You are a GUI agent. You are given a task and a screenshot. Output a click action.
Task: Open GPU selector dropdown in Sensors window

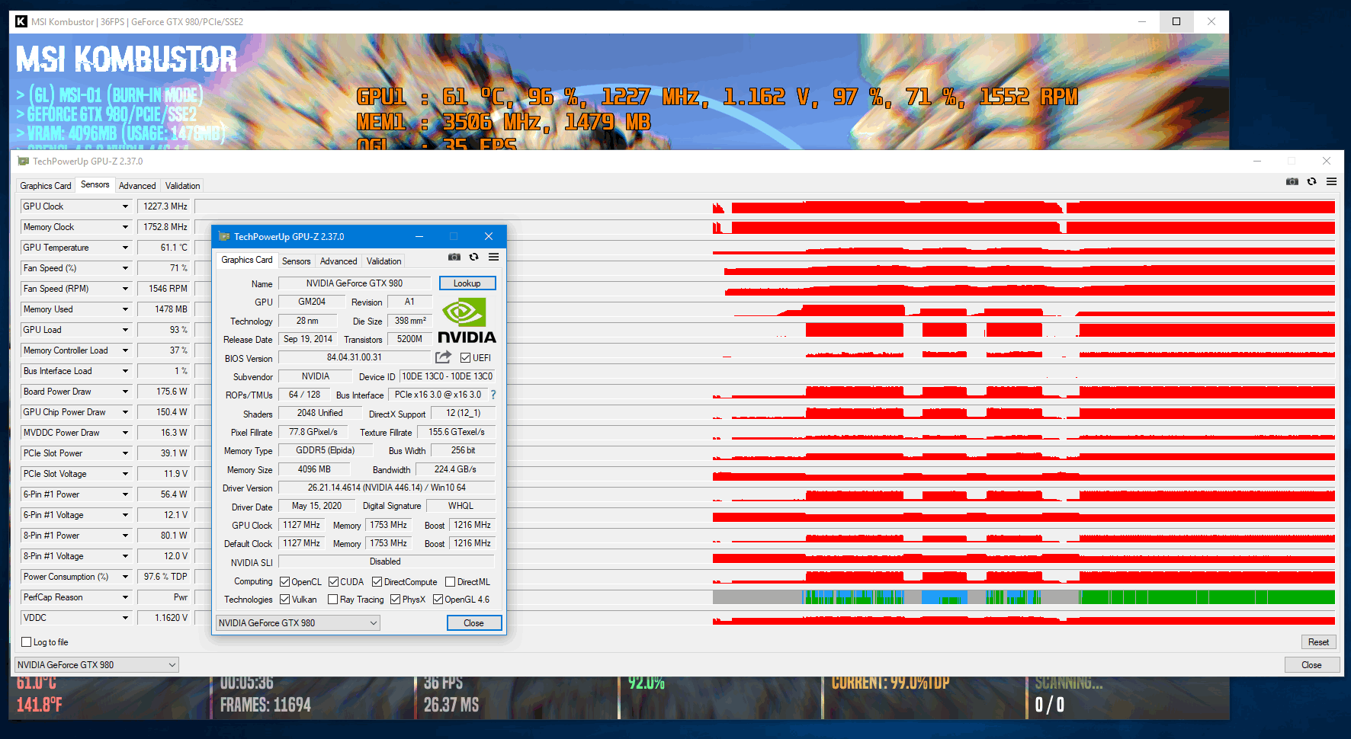97,664
